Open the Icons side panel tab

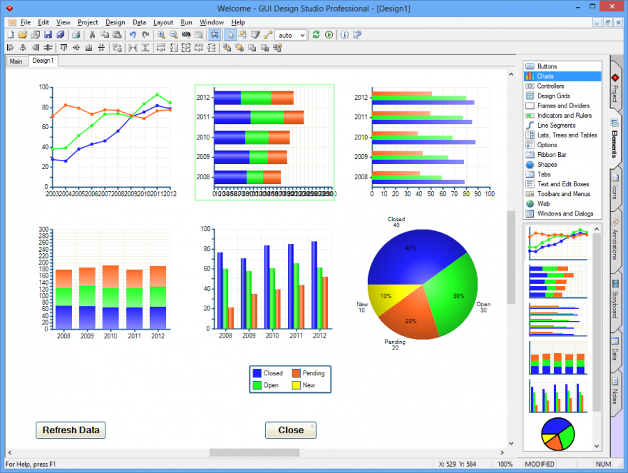(615, 188)
